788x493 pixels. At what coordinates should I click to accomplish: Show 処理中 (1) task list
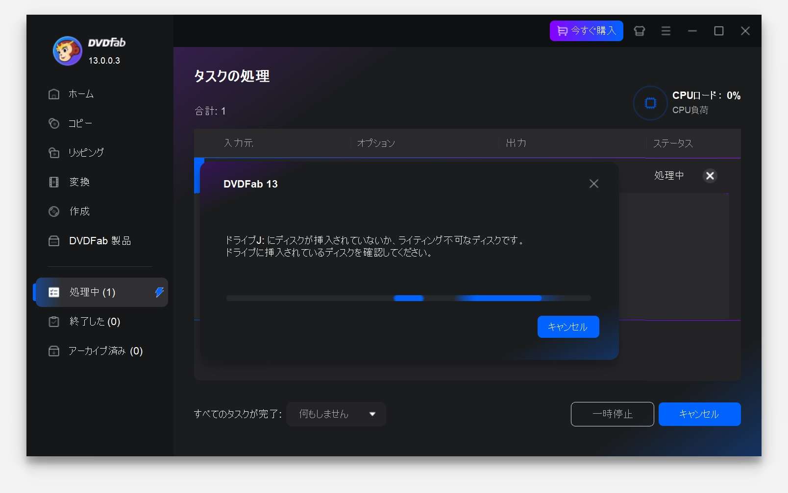point(102,292)
